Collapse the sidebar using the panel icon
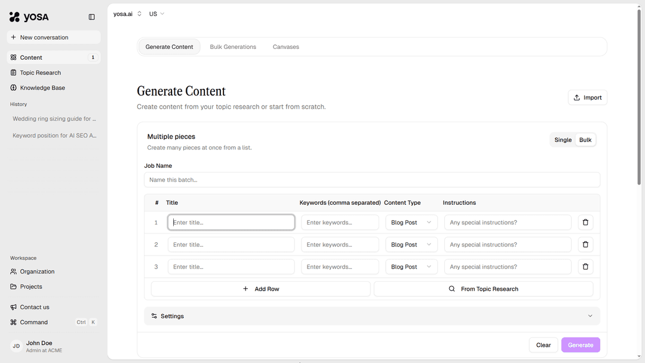 91,17
